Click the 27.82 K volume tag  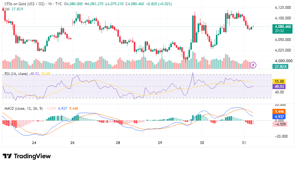pyautogui.click(x=280, y=66)
